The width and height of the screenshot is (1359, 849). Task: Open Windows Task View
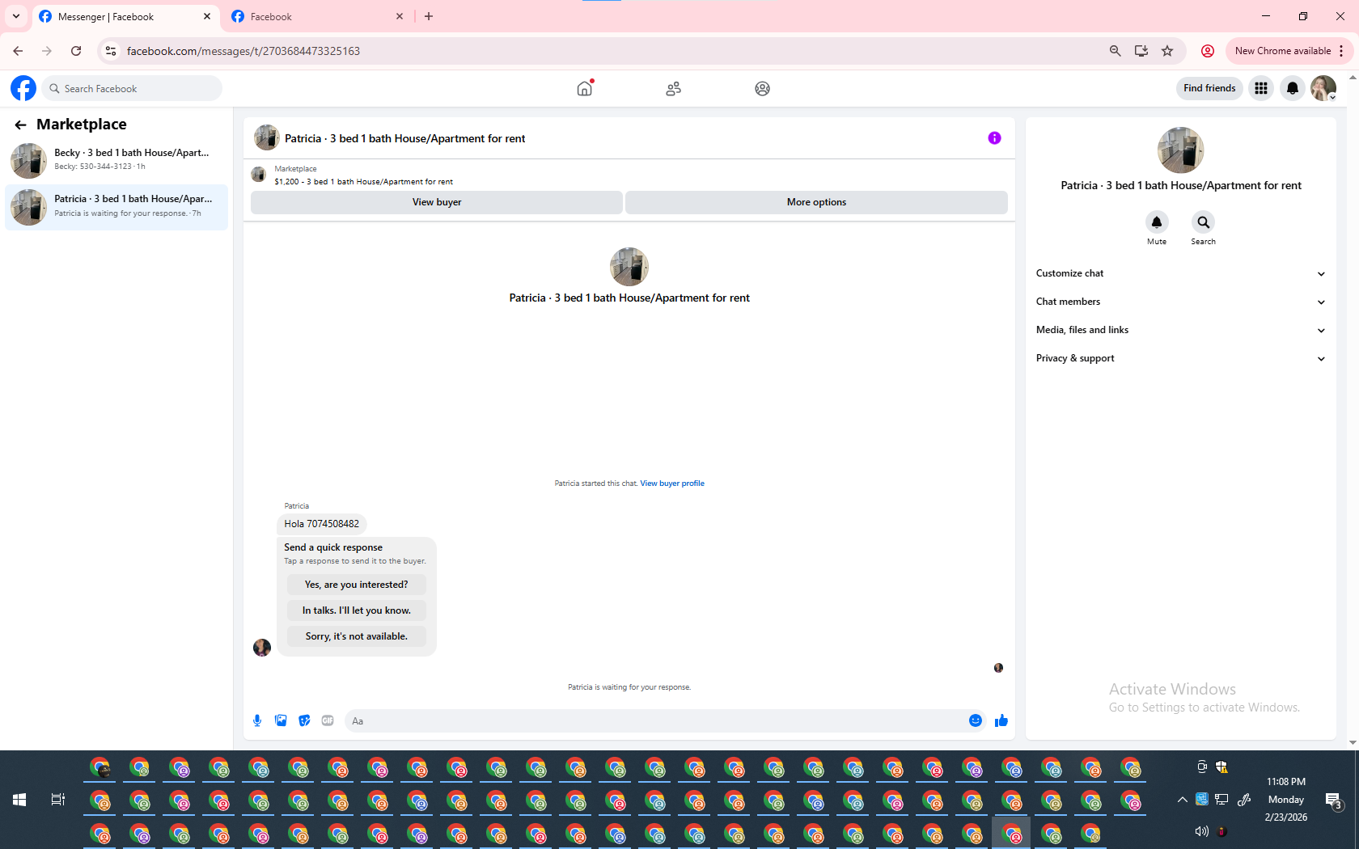58,800
